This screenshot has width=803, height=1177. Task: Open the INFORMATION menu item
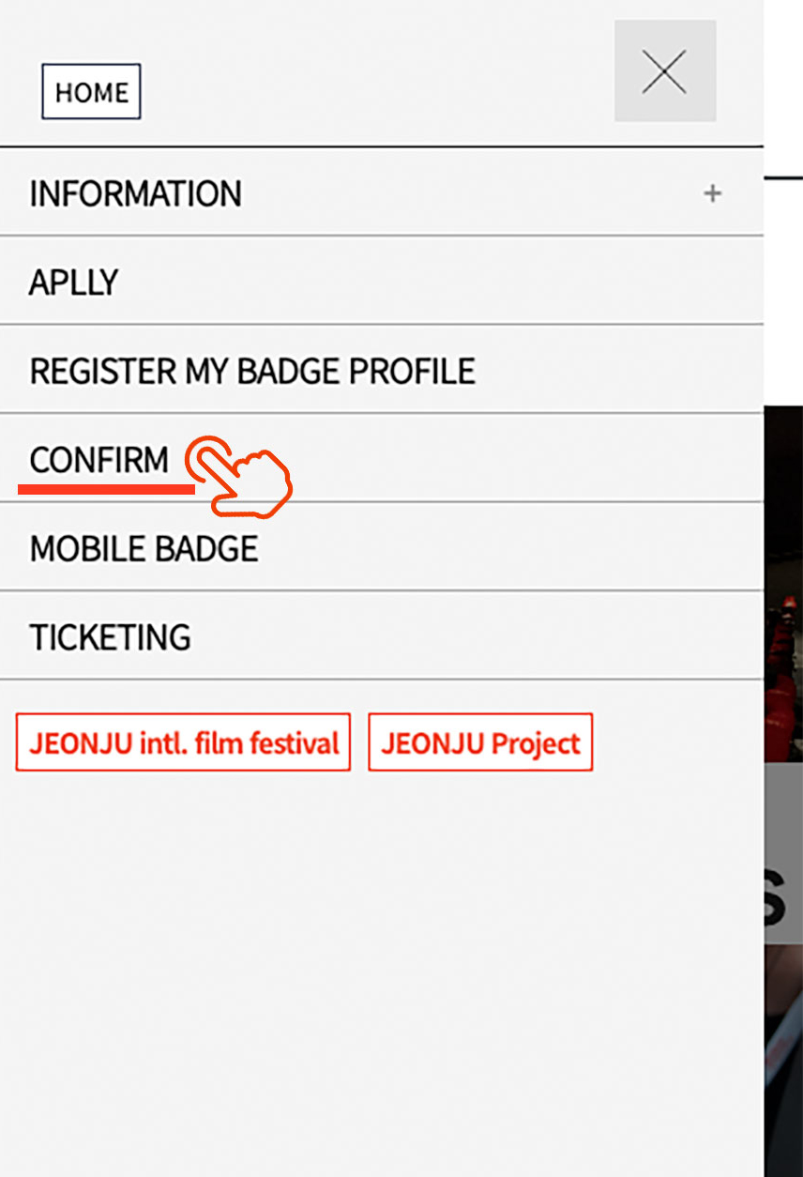[136, 194]
